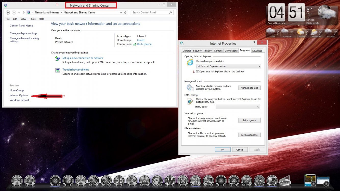Image resolution: width=340 pixels, height=191 pixels.
Task: Click the Network and Internet breadcrumb
Action: [x=47, y=12]
